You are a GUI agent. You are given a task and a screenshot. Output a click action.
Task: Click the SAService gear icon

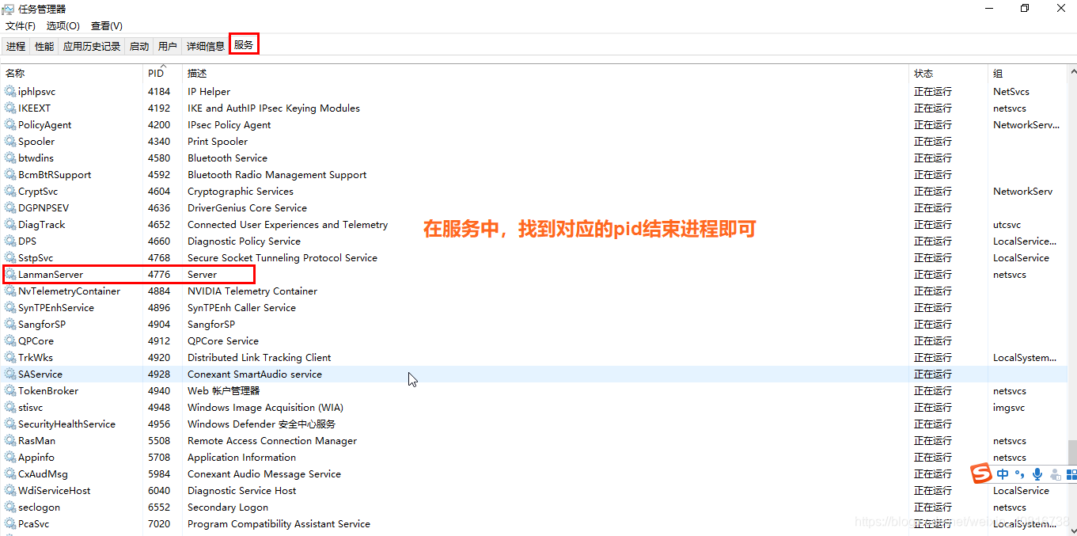(x=10, y=374)
